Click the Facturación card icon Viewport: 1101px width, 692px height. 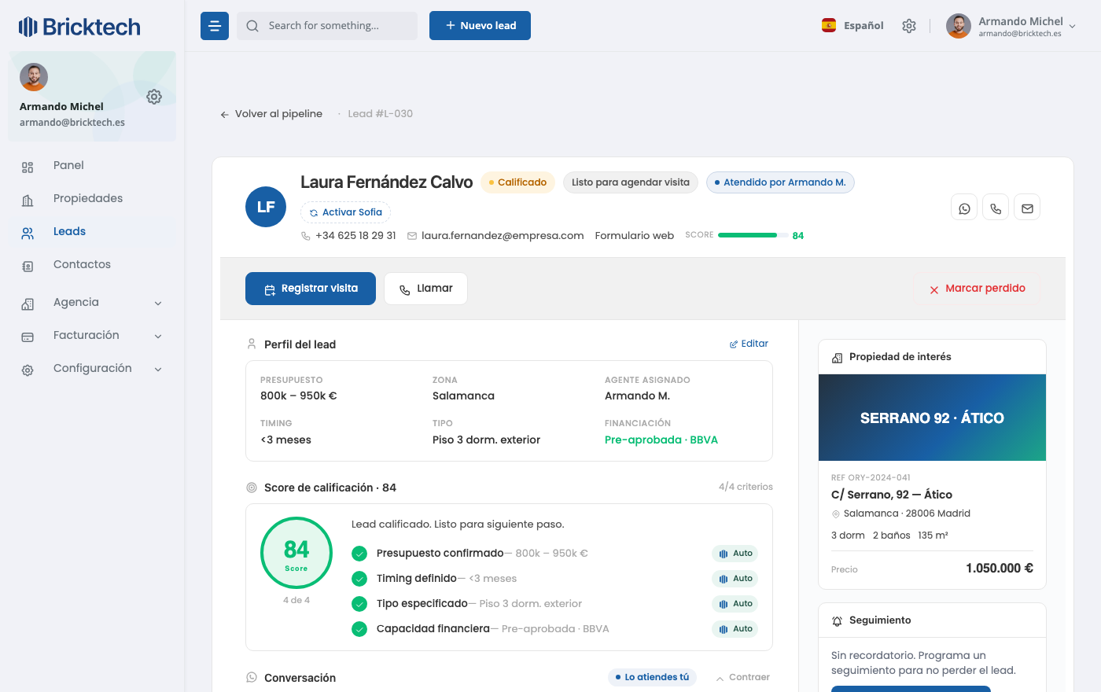(x=28, y=337)
